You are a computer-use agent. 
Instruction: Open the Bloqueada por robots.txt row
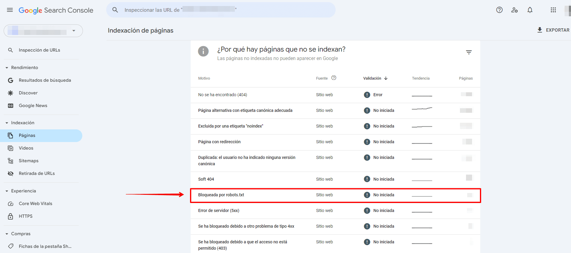pyautogui.click(x=335, y=195)
